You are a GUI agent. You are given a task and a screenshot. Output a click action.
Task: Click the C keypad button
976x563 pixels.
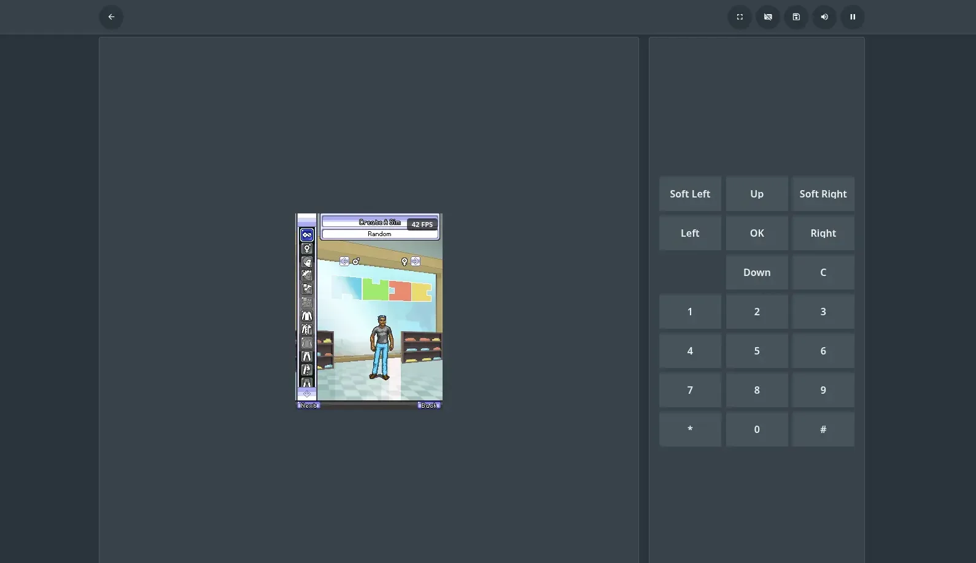point(823,272)
